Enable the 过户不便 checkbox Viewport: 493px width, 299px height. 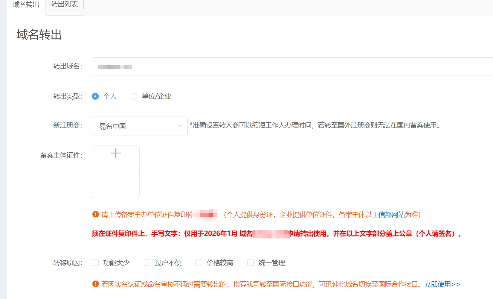(147, 263)
